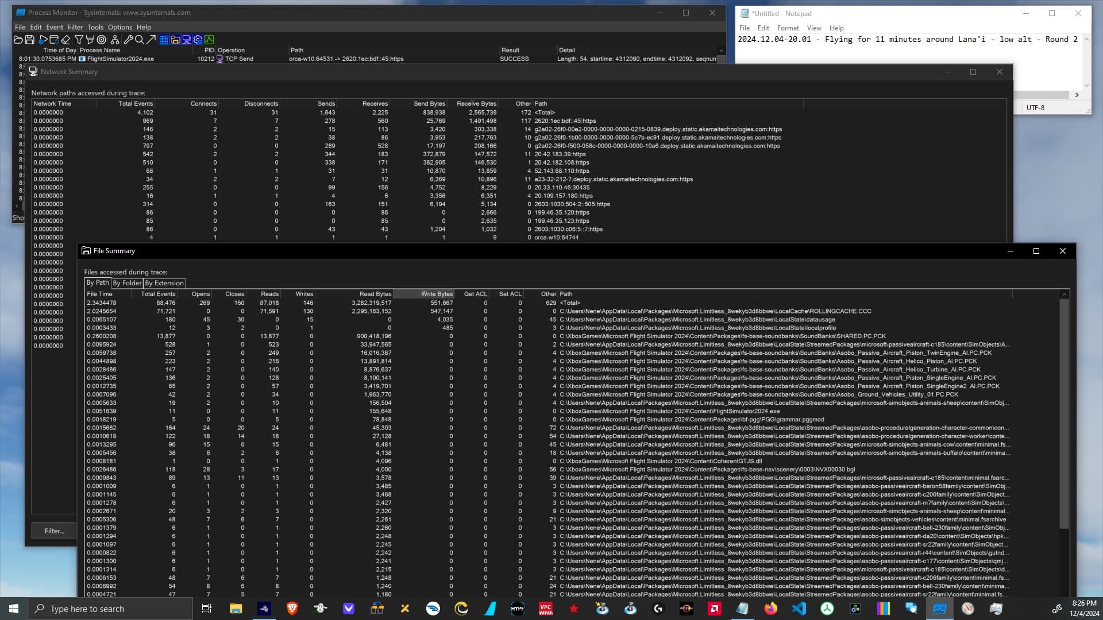Toggle Show Profiling Events button
This screenshot has height=620, width=1103.
pyautogui.click(x=209, y=40)
